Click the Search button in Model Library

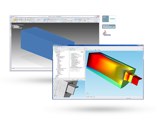pyautogui.click(x=82, y=52)
